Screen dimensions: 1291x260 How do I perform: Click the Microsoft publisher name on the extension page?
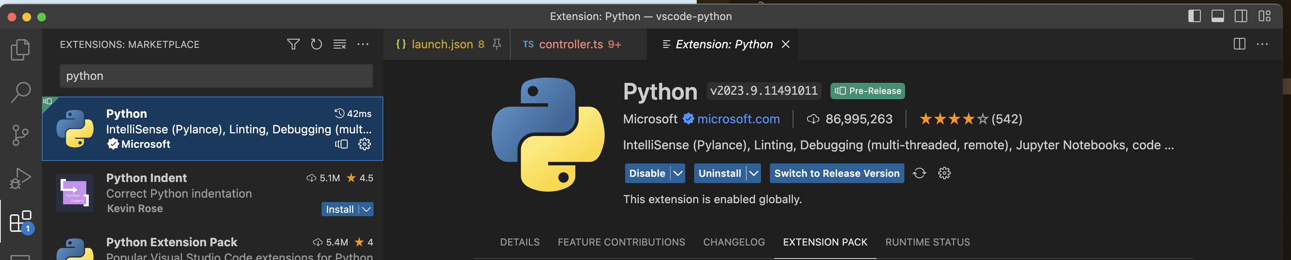[x=650, y=119]
